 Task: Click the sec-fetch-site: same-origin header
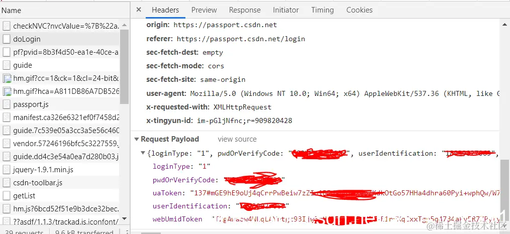click(x=196, y=80)
